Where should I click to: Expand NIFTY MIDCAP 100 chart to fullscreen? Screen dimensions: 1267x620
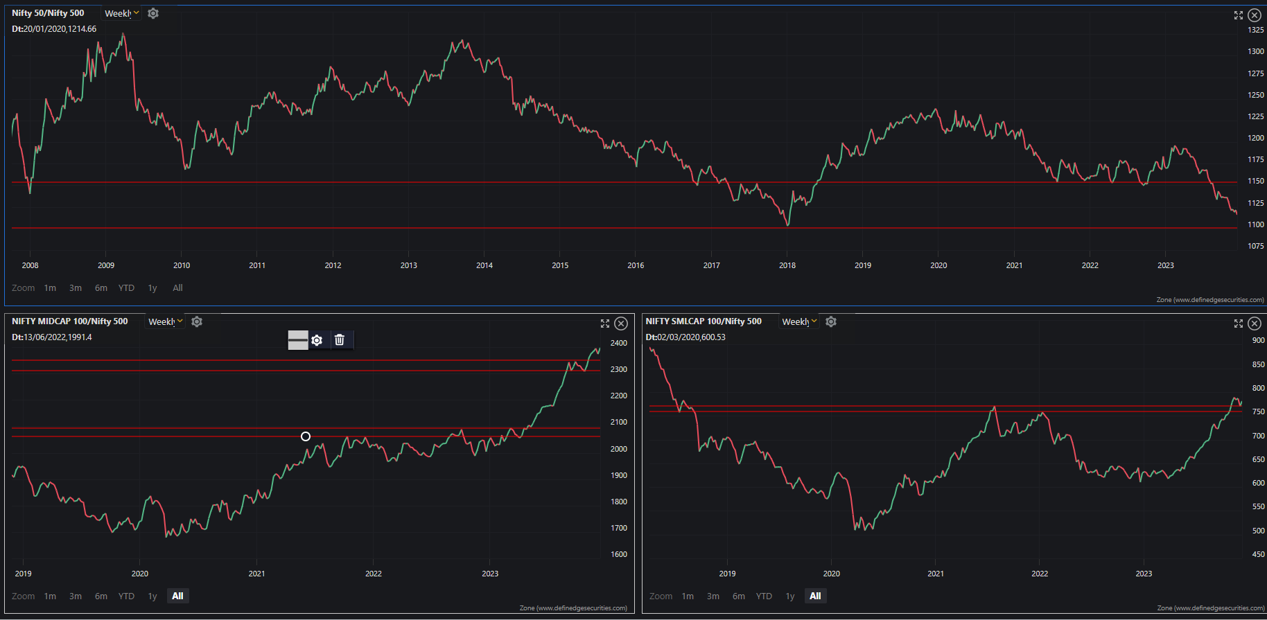coord(605,324)
